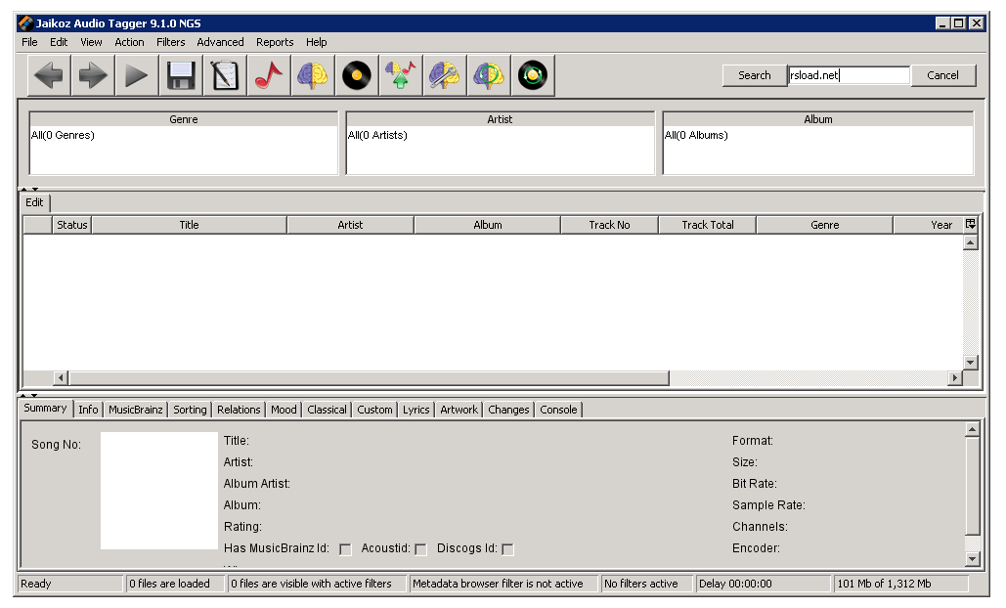Open the Advanced menu

click(220, 42)
